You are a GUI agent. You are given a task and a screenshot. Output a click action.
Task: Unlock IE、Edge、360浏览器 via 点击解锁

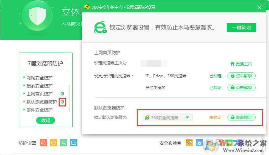pyautogui.click(x=242, y=76)
